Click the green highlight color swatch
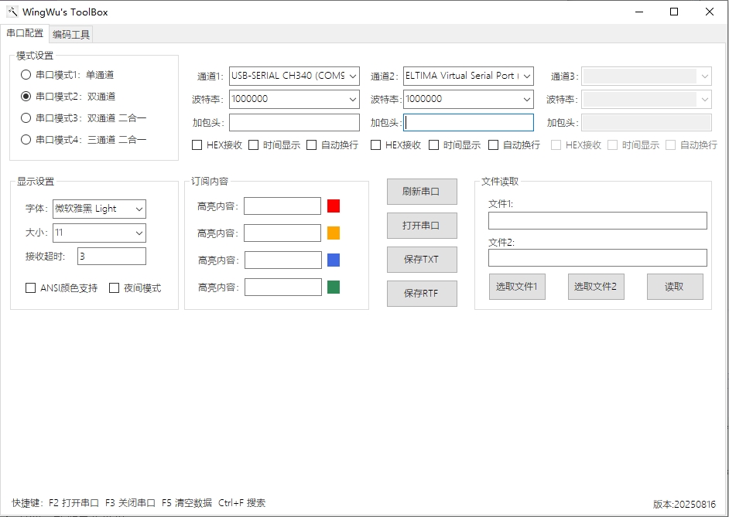 coord(334,287)
